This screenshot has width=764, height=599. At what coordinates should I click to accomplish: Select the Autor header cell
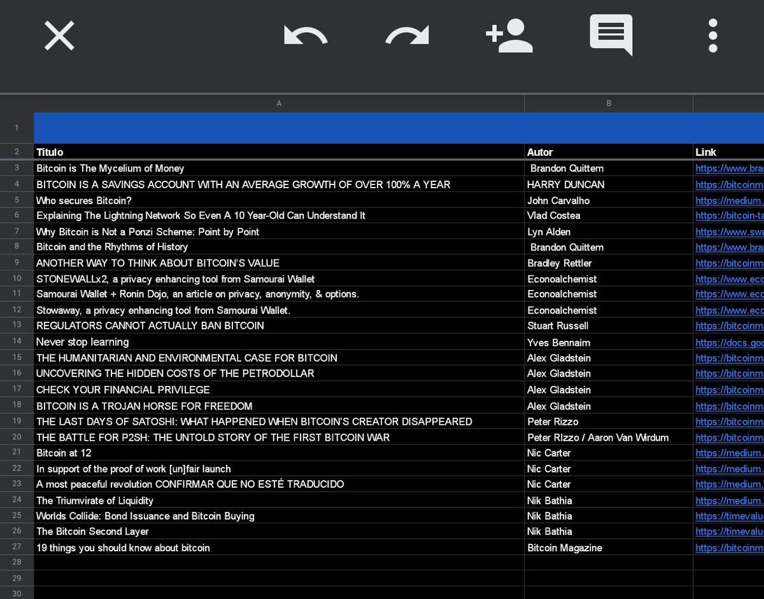[609, 152]
